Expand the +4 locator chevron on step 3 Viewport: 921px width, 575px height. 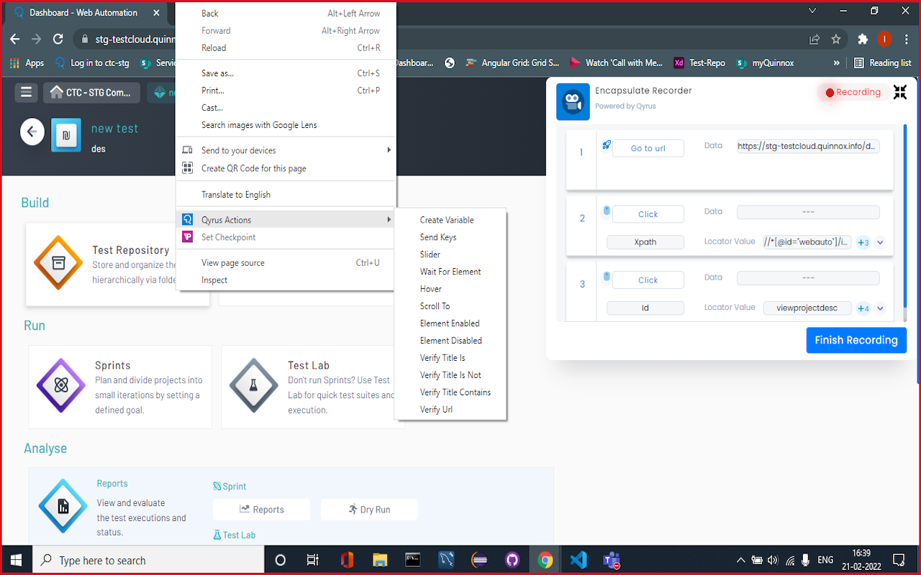point(879,308)
